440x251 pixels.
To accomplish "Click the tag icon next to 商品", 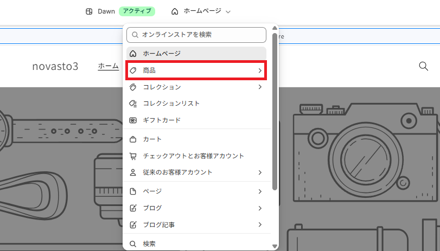I will pos(133,70).
